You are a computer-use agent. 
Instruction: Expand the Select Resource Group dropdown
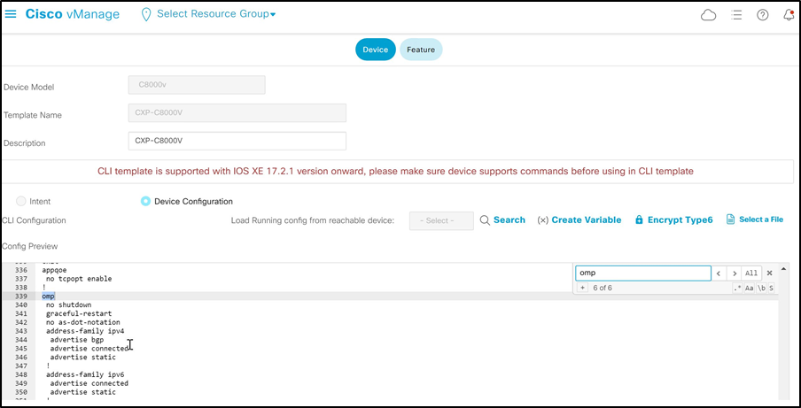coord(216,14)
